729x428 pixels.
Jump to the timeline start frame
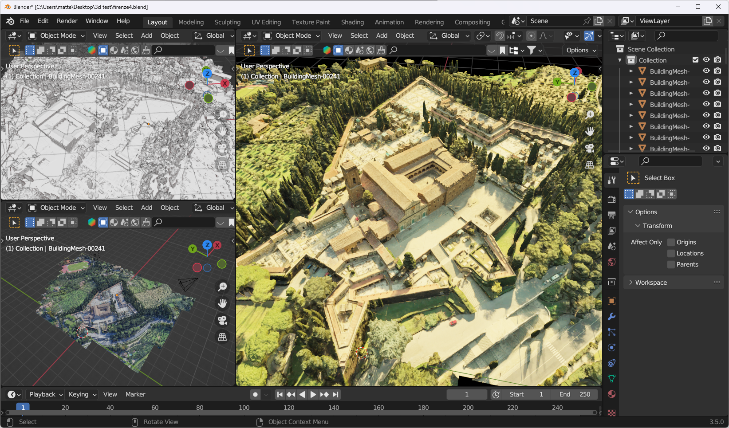tap(280, 394)
